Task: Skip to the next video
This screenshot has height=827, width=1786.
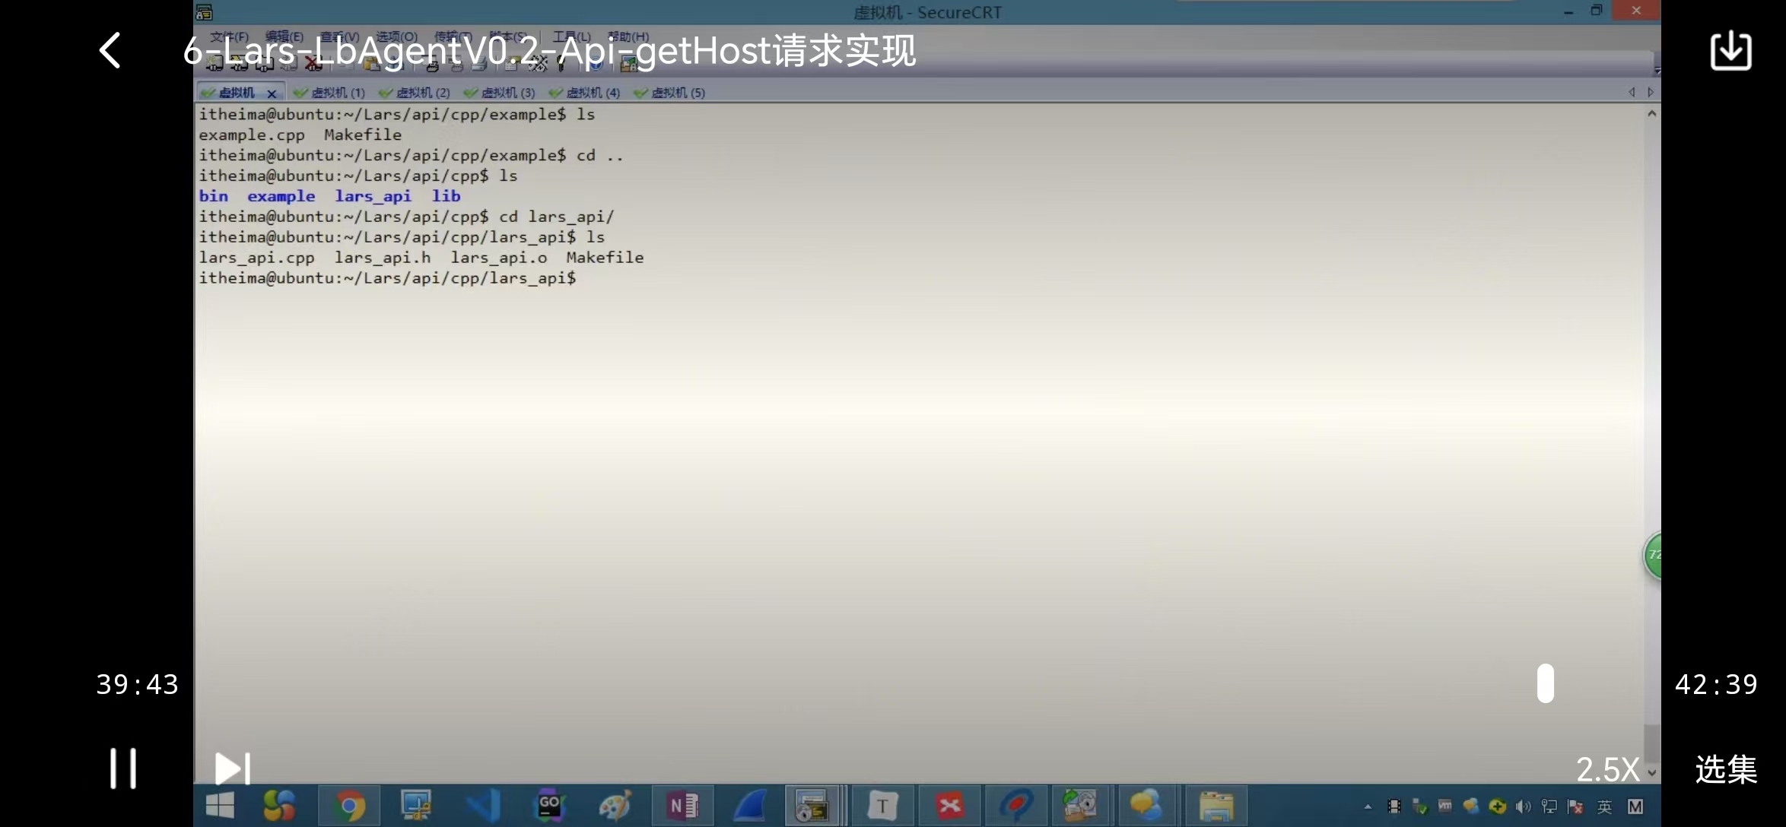Action: 232,768
